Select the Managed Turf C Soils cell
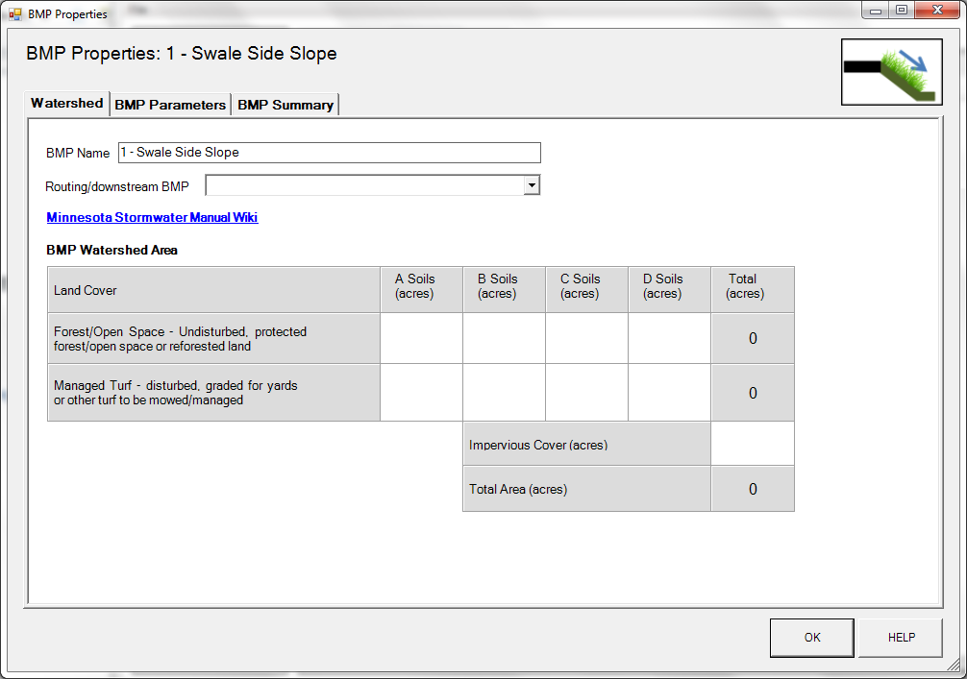The width and height of the screenshot is (967, 679). (586, 393)
